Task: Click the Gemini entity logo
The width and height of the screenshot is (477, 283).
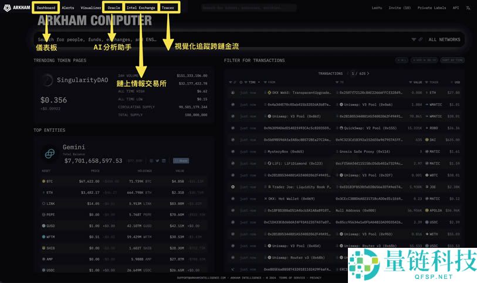Action: click(49, 153)
